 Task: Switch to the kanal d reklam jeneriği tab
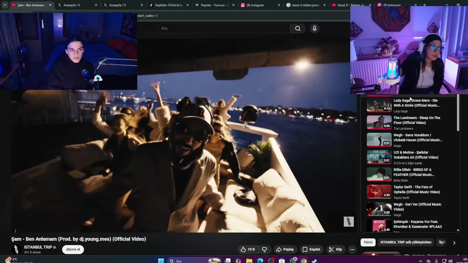(306, 5)
